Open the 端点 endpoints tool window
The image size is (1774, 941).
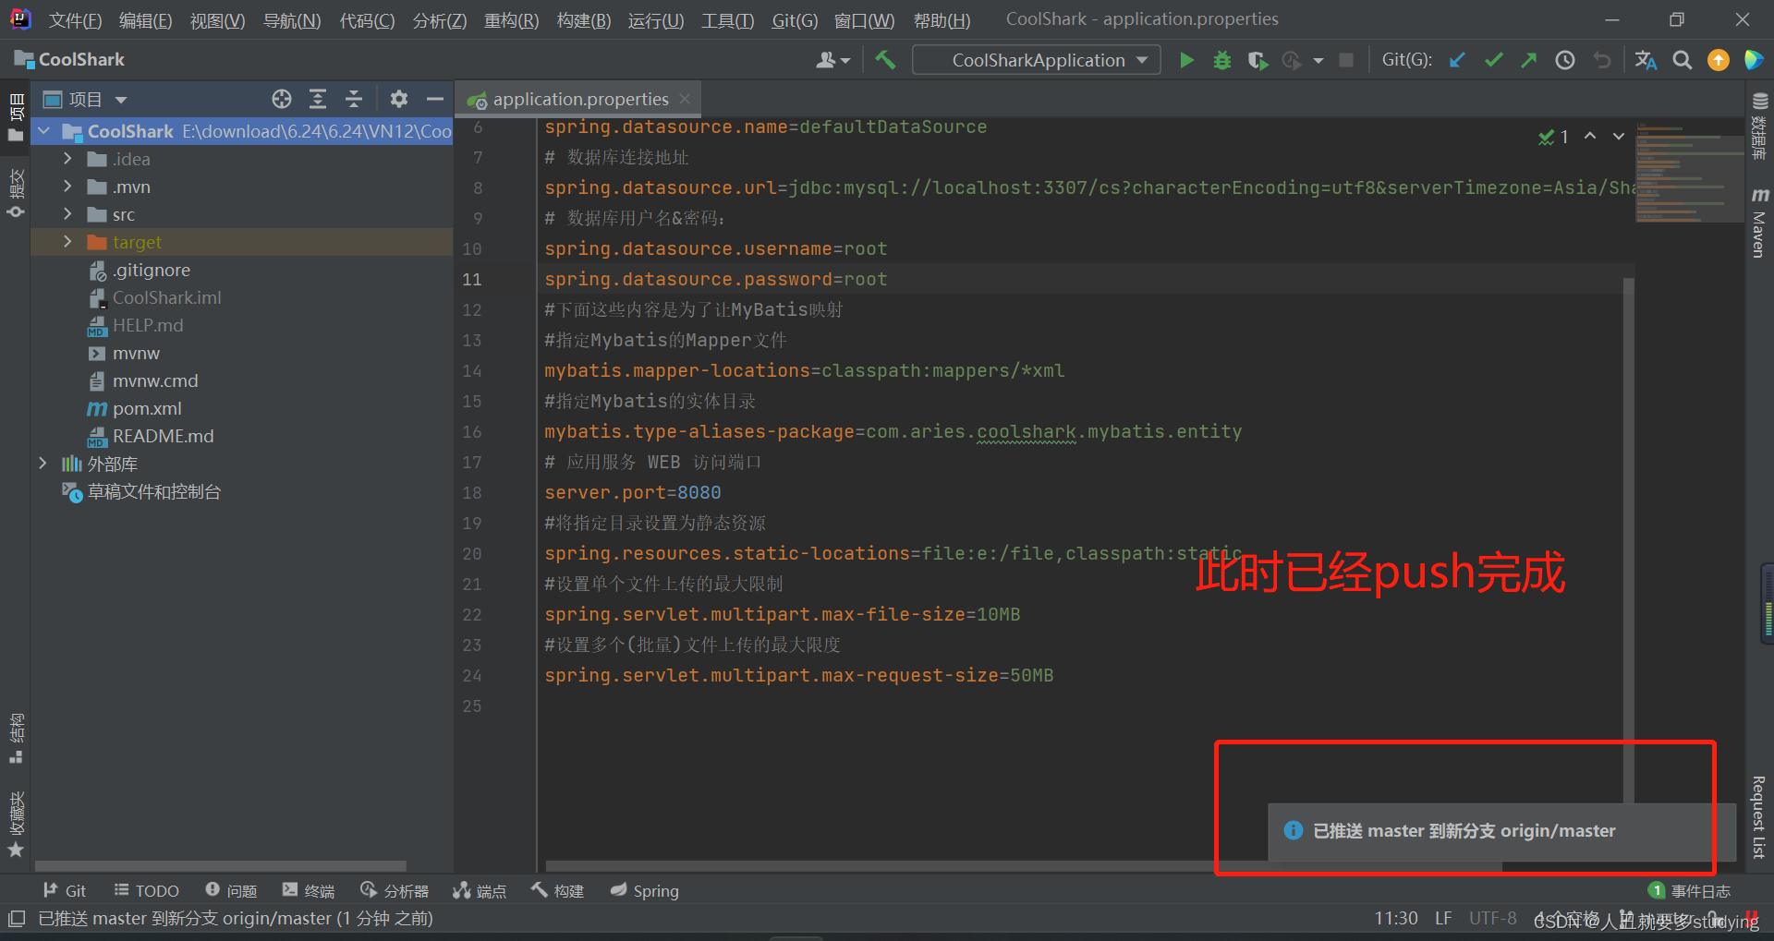480,891
